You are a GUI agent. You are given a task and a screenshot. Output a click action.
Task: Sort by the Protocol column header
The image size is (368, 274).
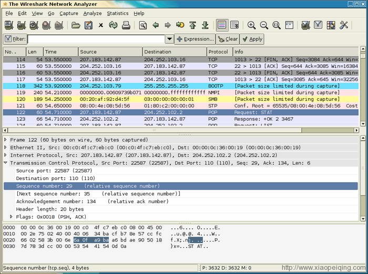(x=220, y=52)
